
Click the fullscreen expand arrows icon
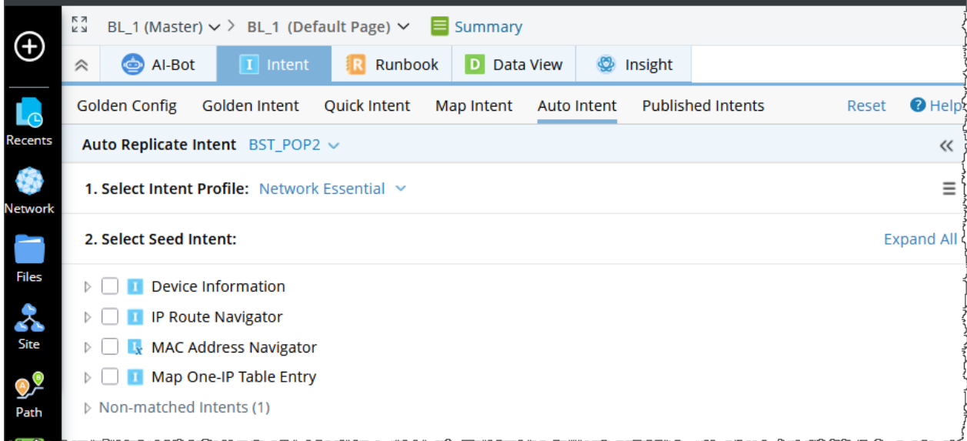(x=79, y=25)
